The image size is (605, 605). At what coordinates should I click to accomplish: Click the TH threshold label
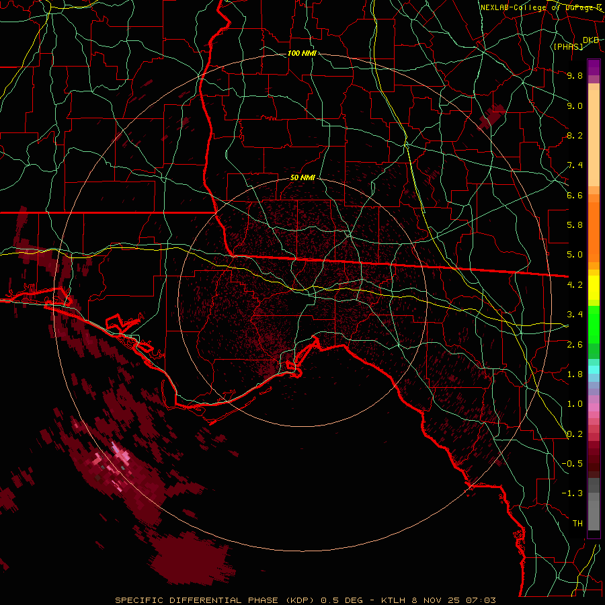tap(577, 524)
